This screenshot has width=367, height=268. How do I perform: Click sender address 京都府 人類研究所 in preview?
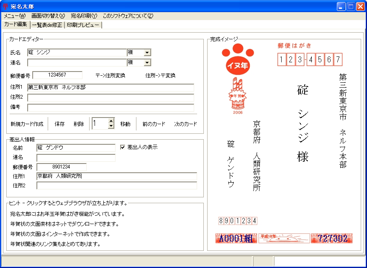coord(257,156)
